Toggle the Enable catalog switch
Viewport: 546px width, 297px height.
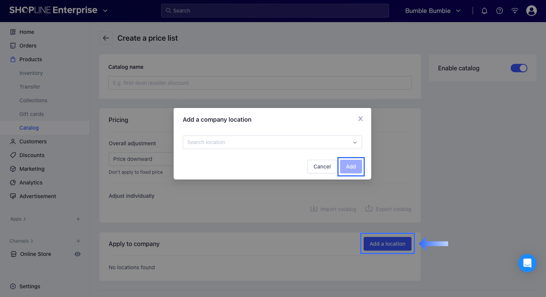click(519, 68)
